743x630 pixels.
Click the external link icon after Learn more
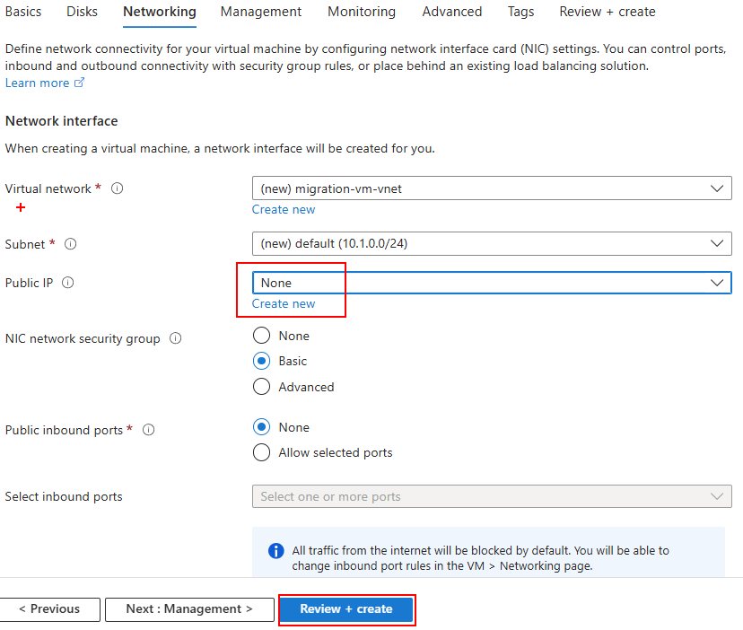click(x=80, y=83)
